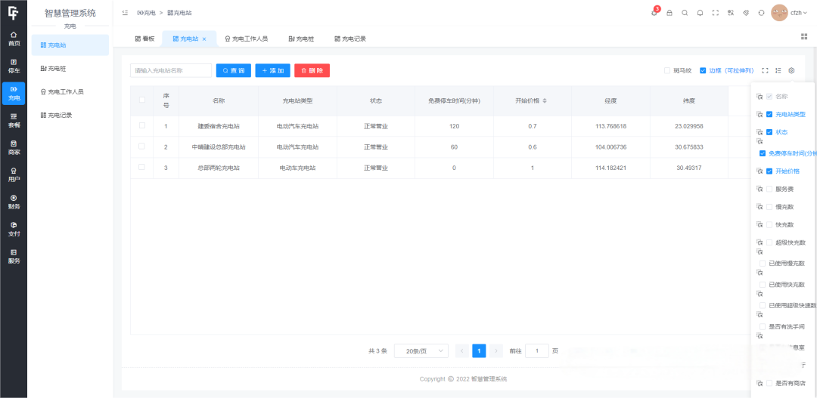Select 充电站 in the left submenu
Image resolution: width=817 pixels, height=398 pixels.
tap(70, 45)
